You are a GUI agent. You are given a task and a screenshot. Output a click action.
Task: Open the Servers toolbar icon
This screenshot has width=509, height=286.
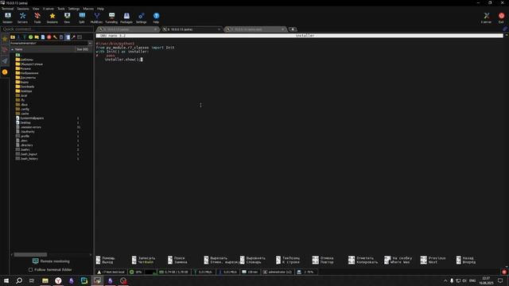[22, 17]
